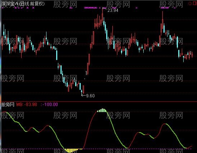Screen dimensions: 197x153
Task: Select the chart title 深深宝A(日线,前复权)
Action: [23, 4]
